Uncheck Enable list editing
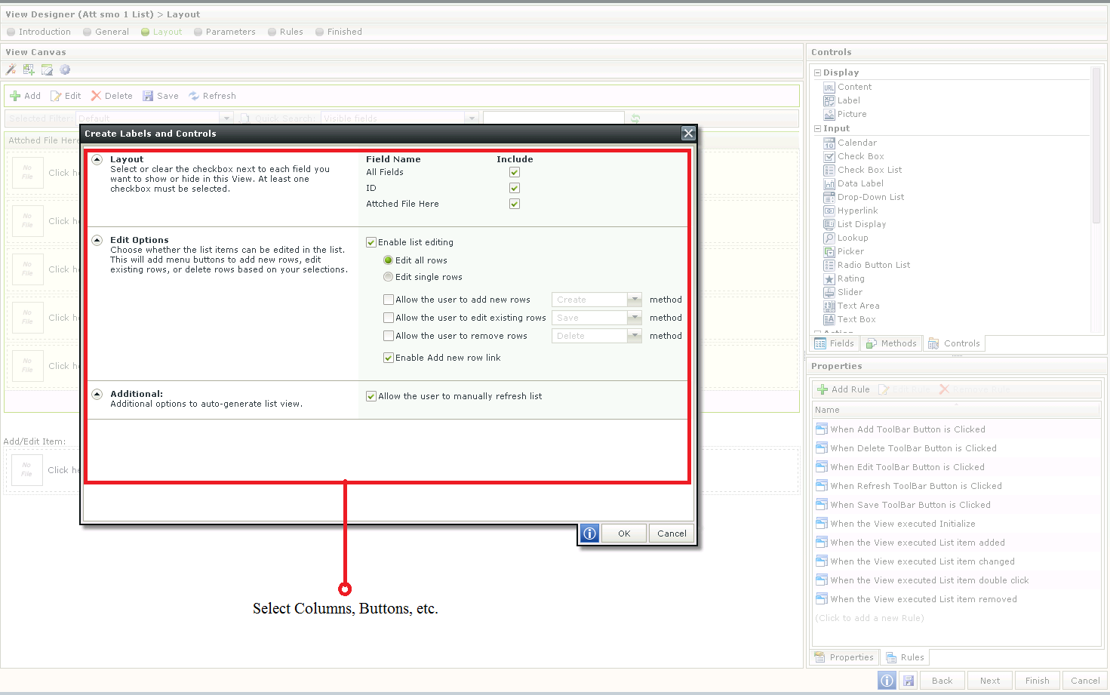 pyautogui.click(x=371, y=242)
